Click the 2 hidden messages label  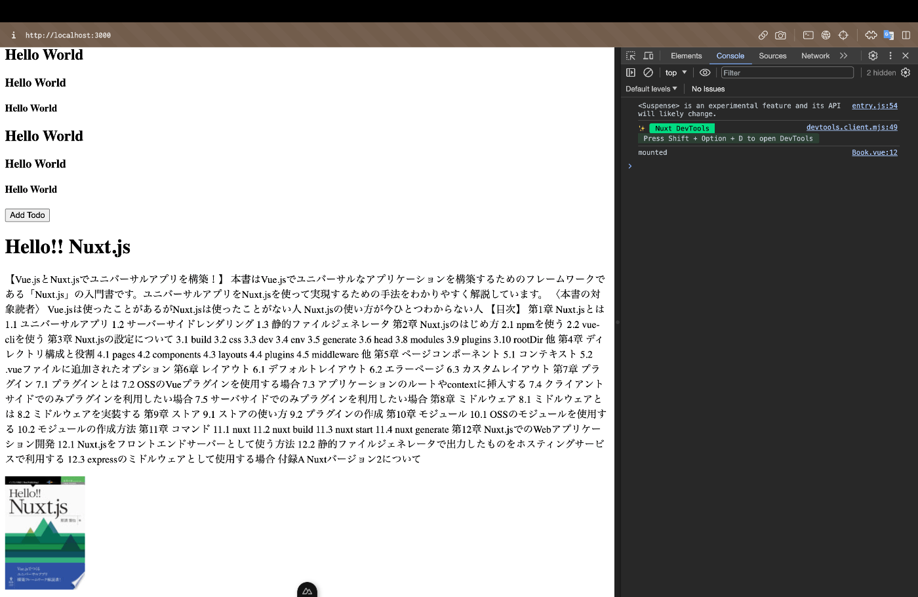coord(881,73)
